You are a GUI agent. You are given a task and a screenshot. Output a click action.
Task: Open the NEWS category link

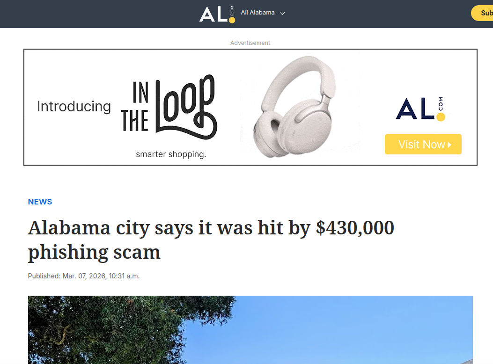pos(40,202)
